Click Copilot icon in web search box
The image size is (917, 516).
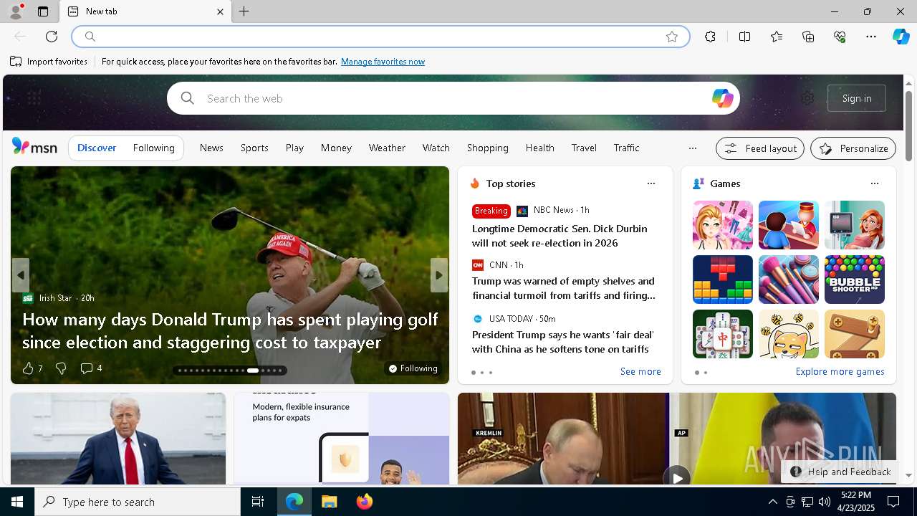click(722, 98)
